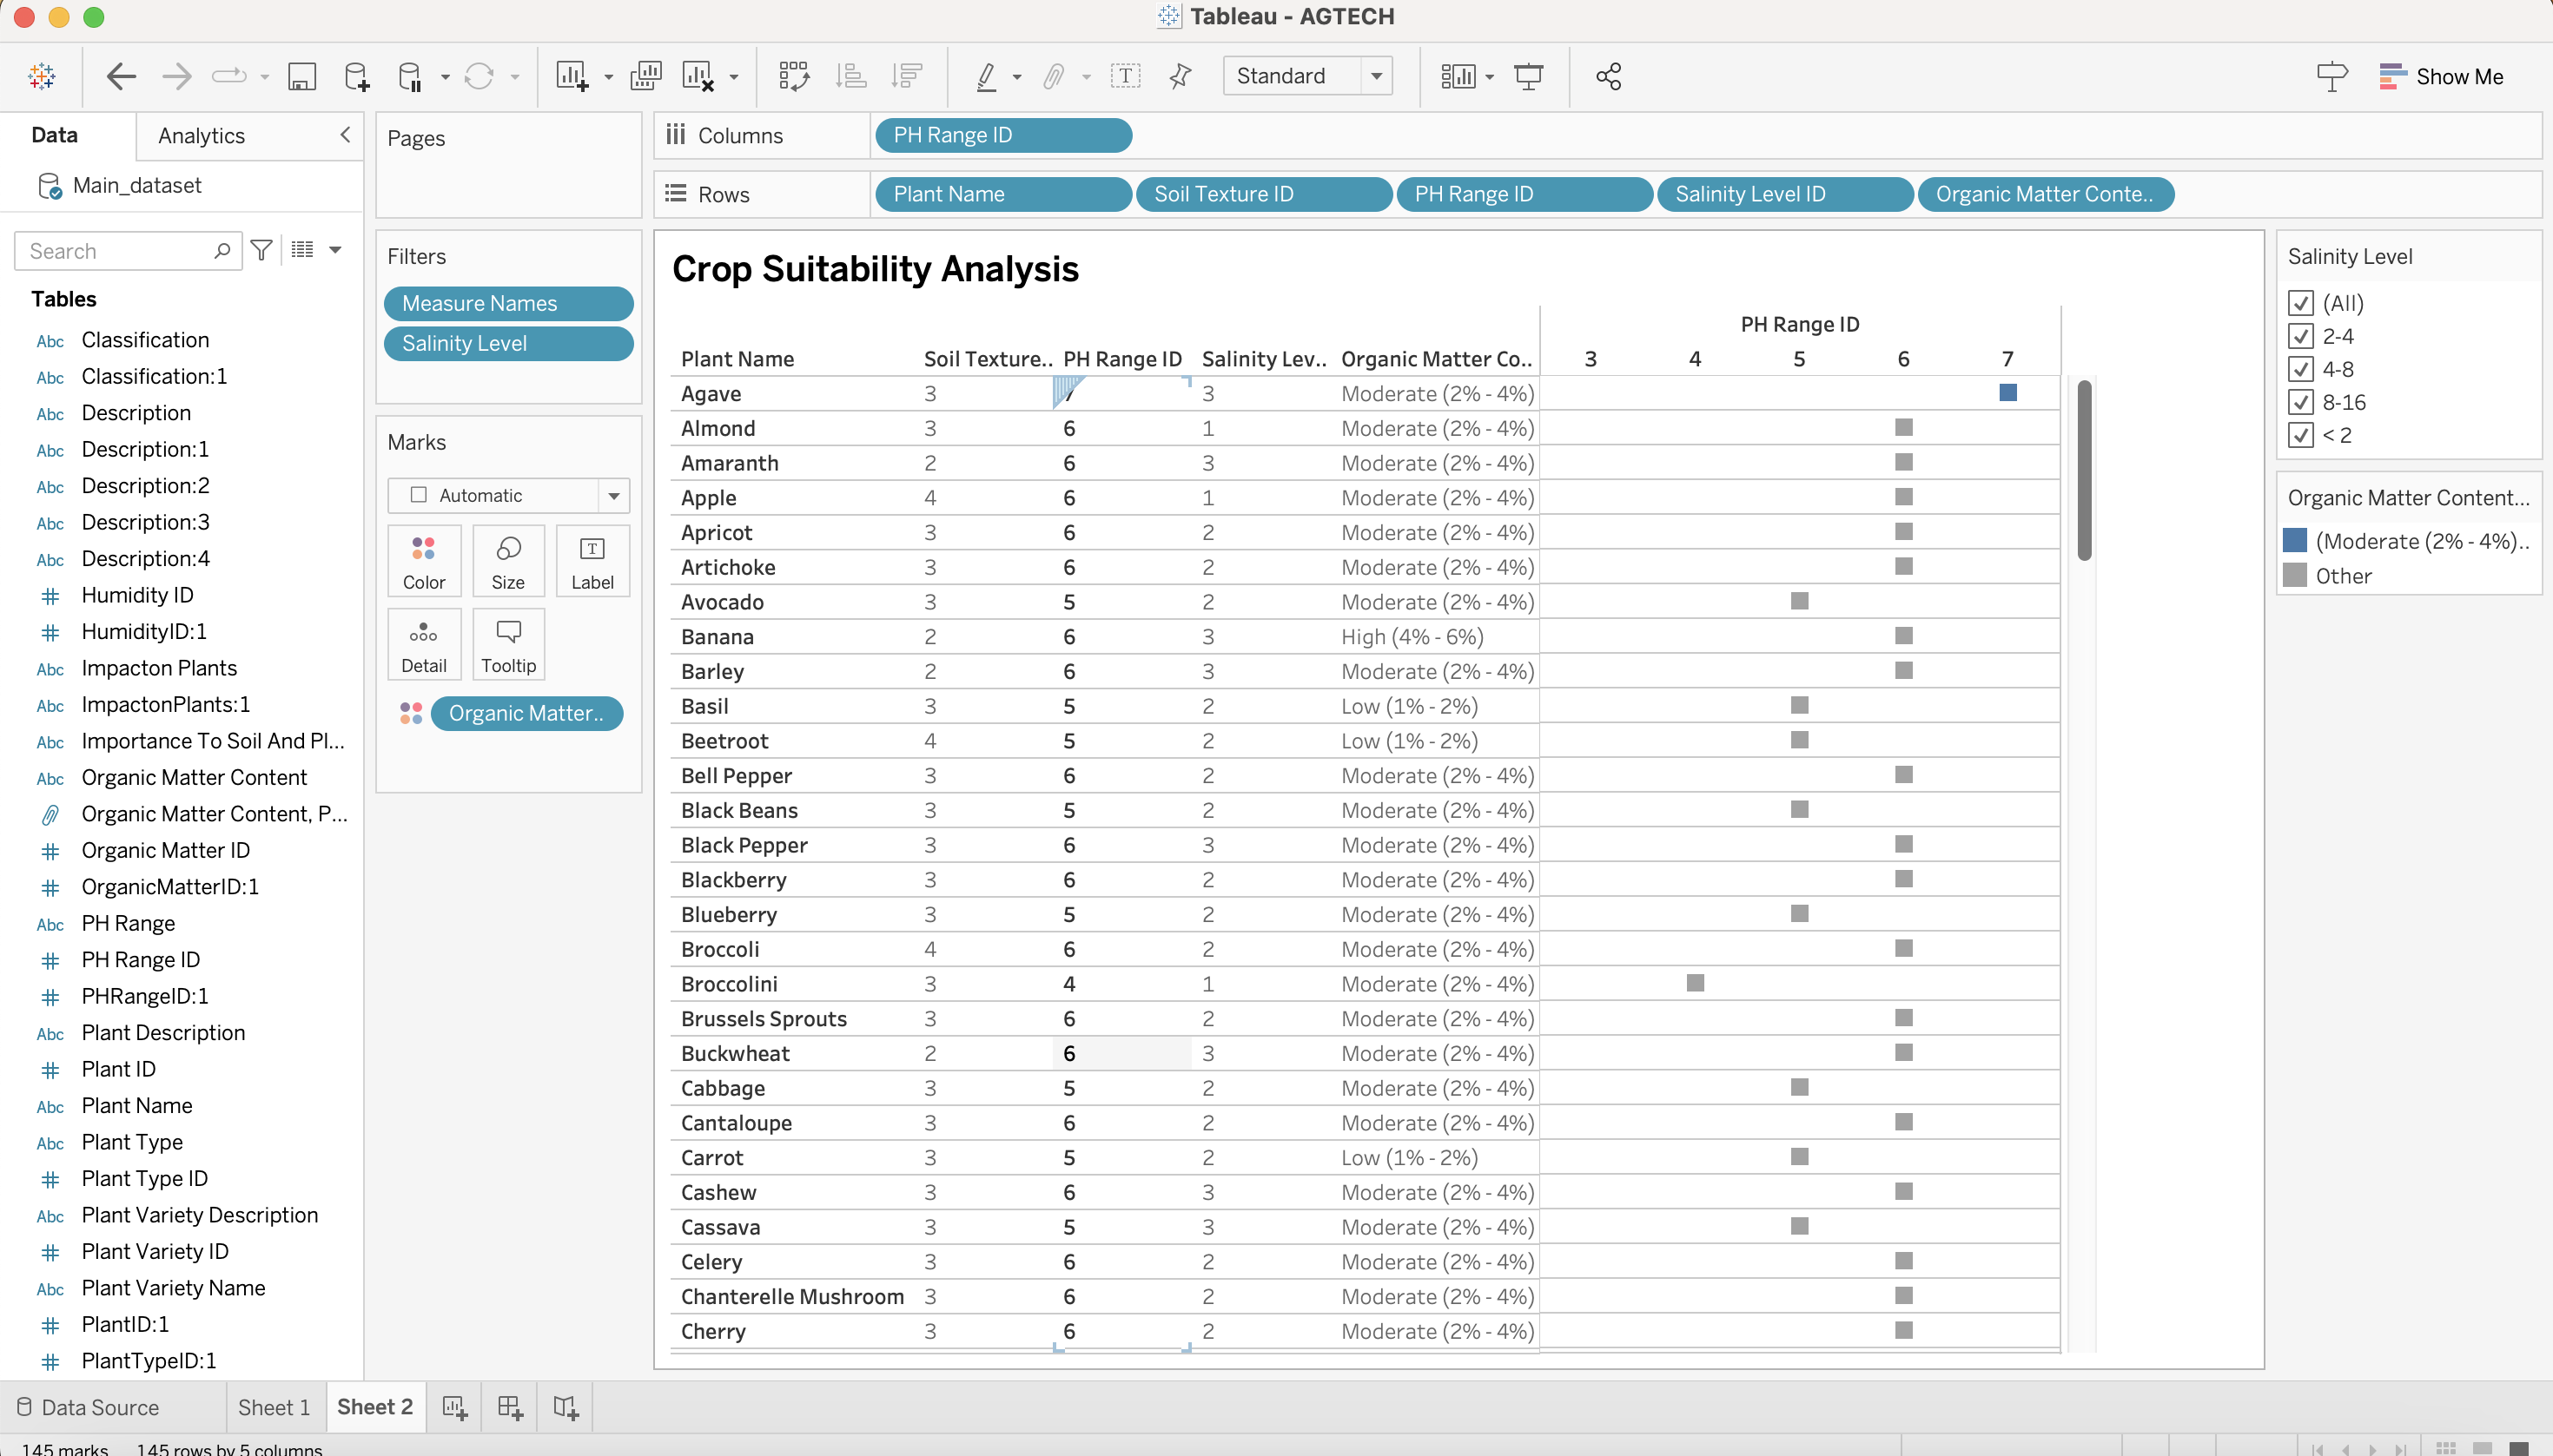This screenshot has height=1456, width=2553.
Task: Click the New Data Source icon
Action: [356, 76]
